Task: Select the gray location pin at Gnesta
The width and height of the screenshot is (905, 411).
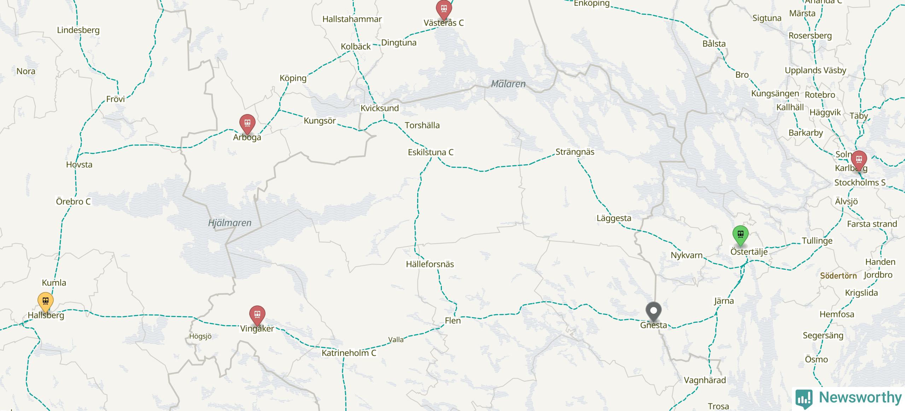Action: (x=654, y=312)
